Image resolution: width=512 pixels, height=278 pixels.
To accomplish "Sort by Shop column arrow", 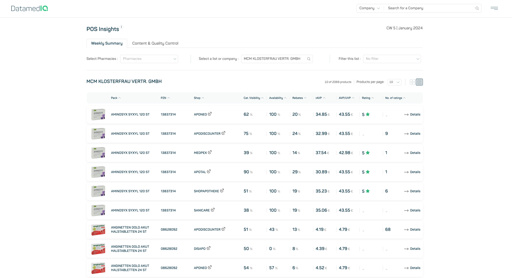I will [203, 98].
